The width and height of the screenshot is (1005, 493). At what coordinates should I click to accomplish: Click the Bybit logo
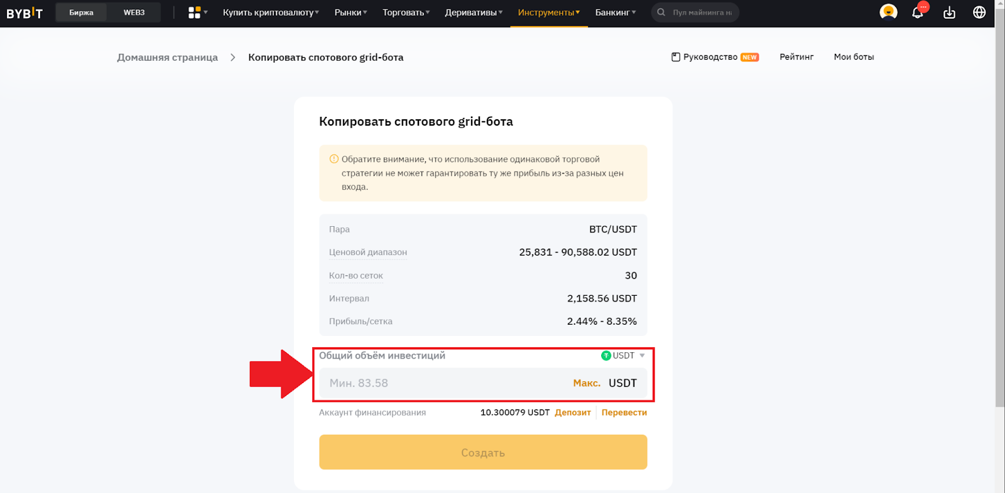pos(24,13)
